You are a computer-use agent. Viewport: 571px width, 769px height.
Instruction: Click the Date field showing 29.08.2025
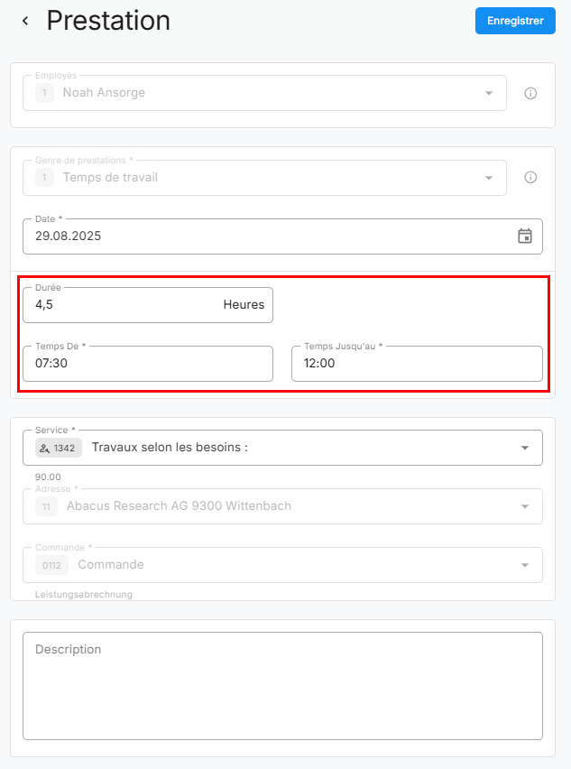pos(262,236)
